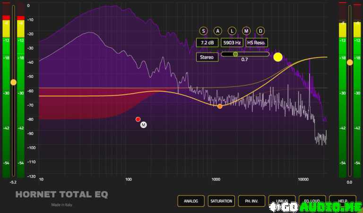Toggle the EQ LOUD button

[x=312, y=201]
